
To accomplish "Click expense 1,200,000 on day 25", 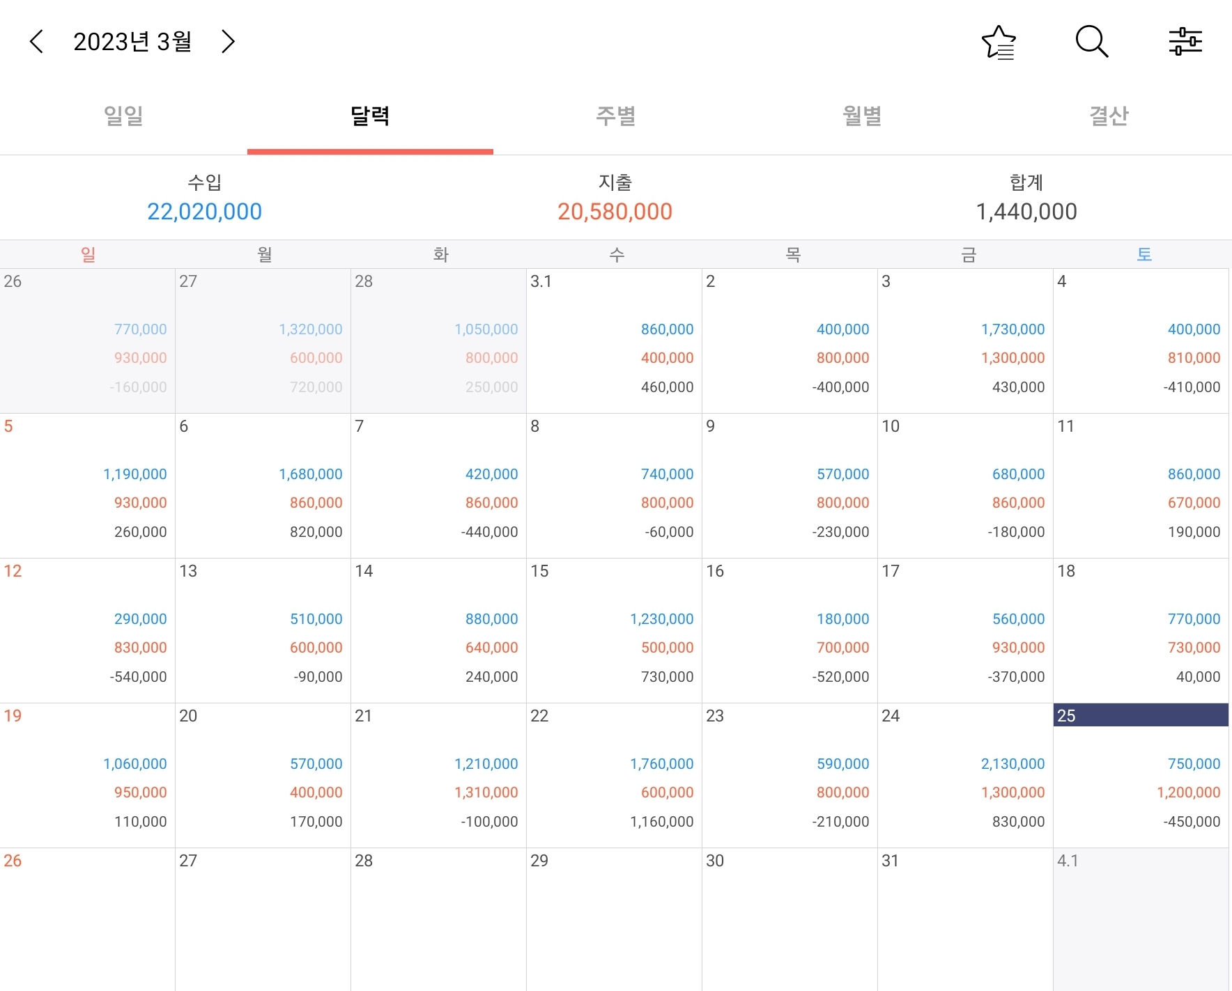I will [1189, 793].
